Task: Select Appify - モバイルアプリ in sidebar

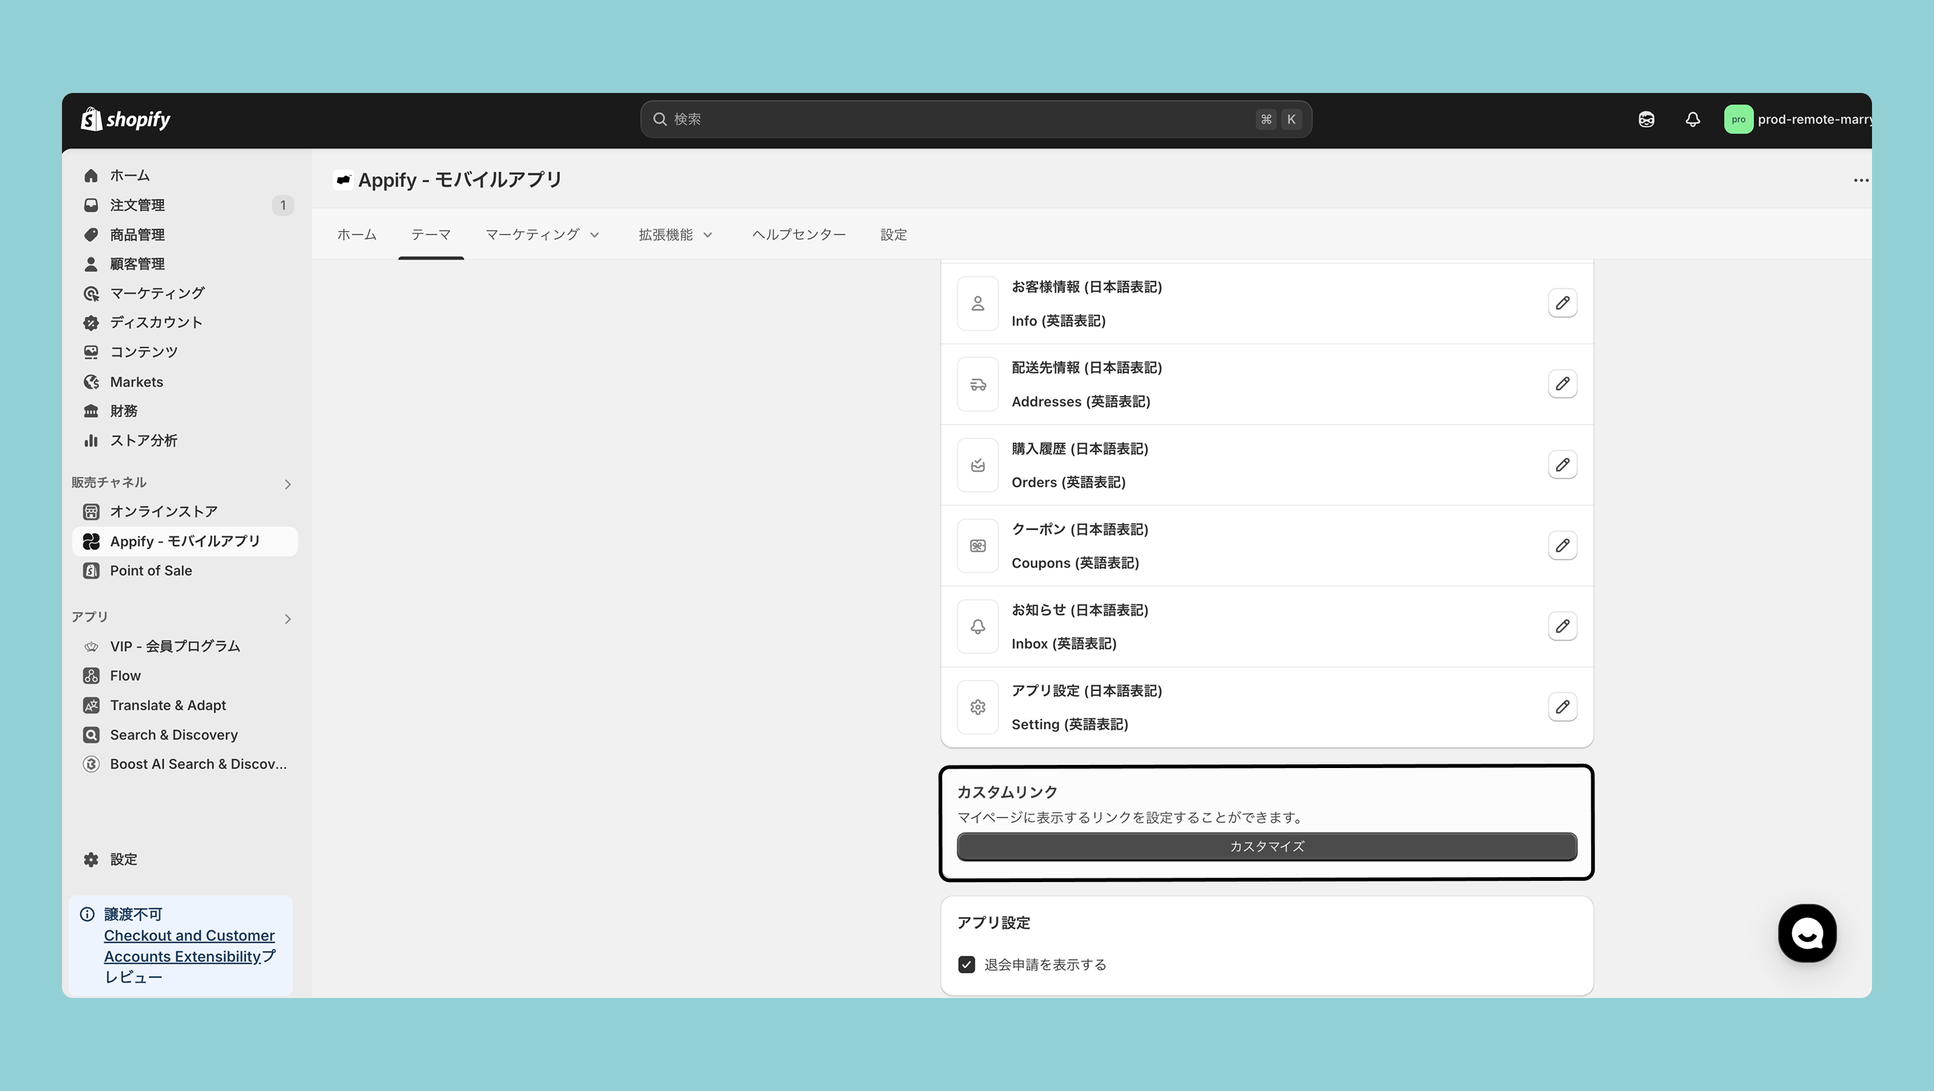Action: click(x=185, y=541)
